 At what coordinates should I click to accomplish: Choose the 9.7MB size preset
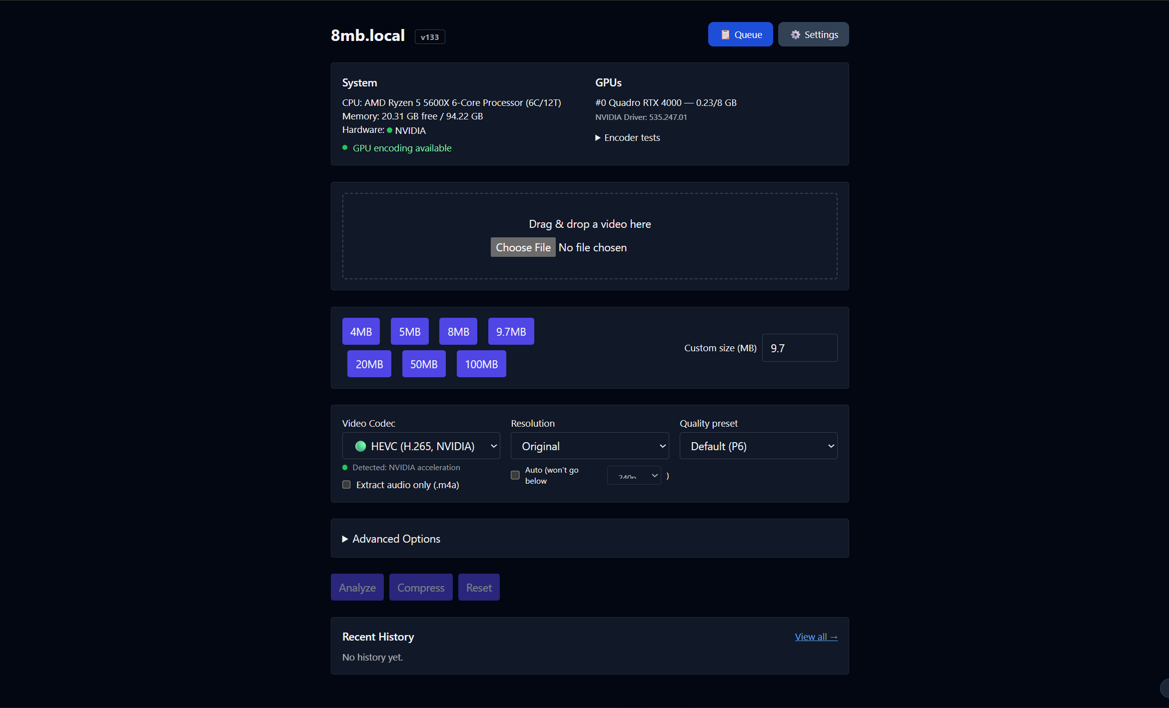click(x=511, y=332)
